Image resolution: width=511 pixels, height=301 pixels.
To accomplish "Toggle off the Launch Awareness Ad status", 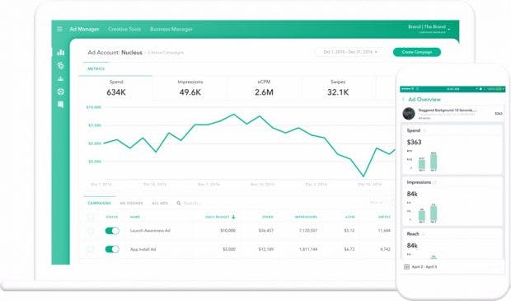I will point(112,231).
